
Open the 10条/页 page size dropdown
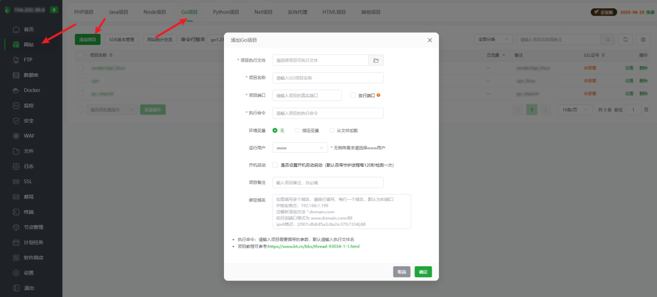point(576,109)
